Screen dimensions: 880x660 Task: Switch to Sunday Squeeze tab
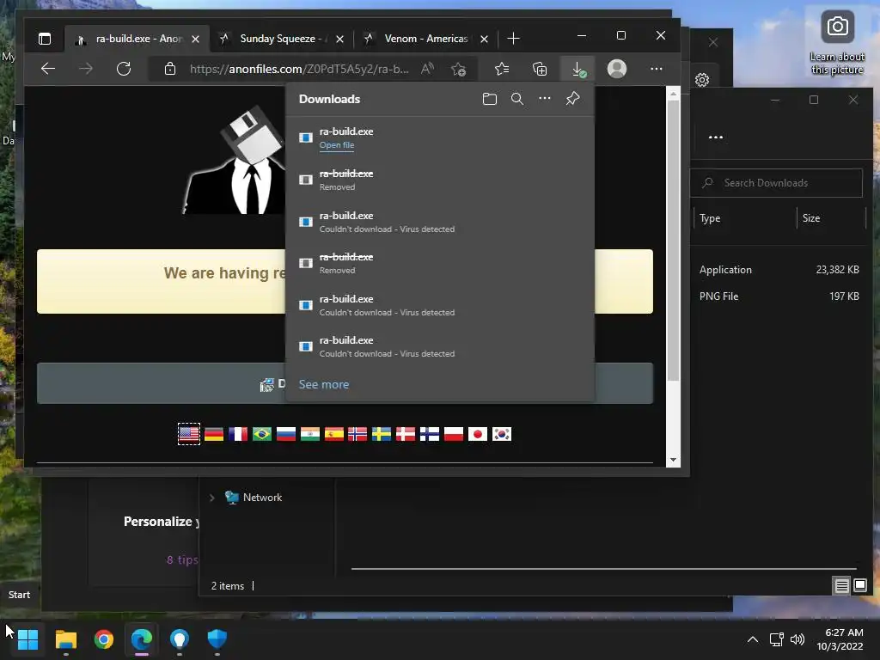(281, 39)
